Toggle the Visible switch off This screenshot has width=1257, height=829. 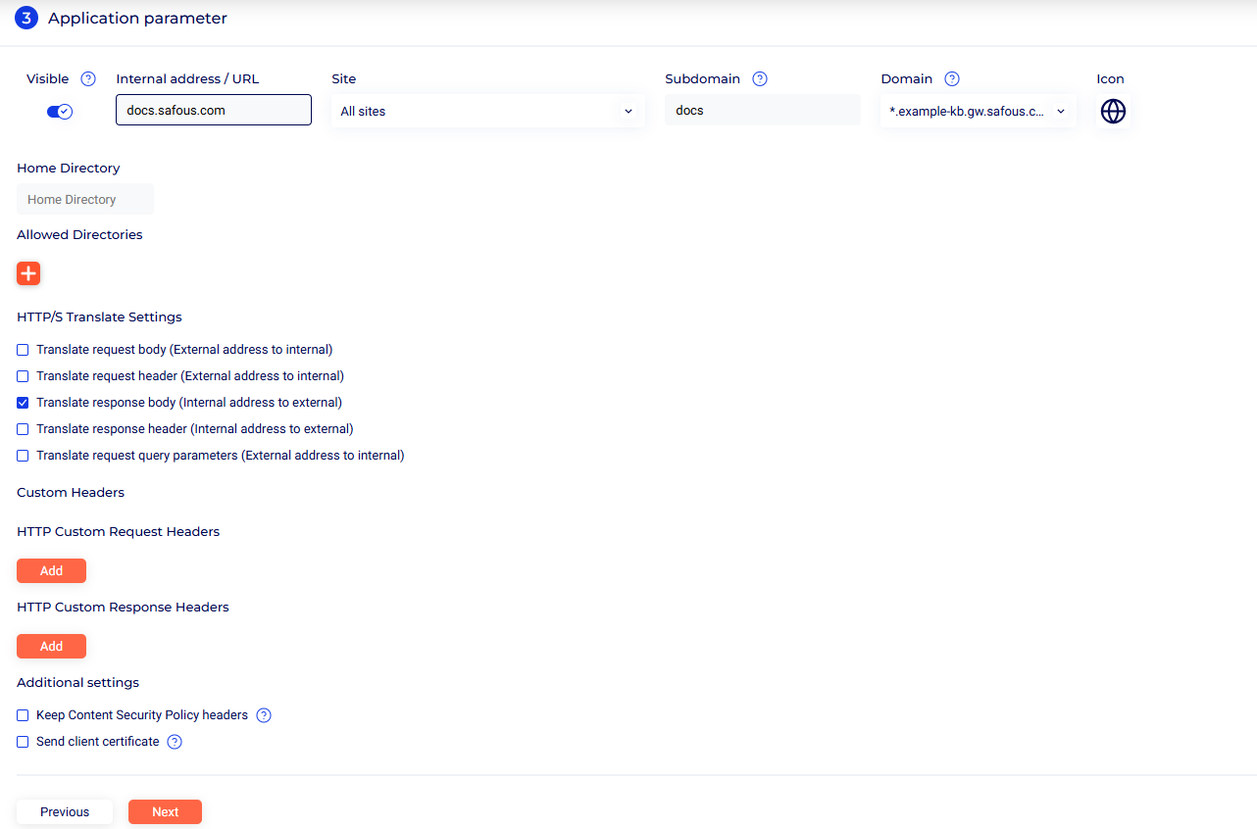[60, 112]
